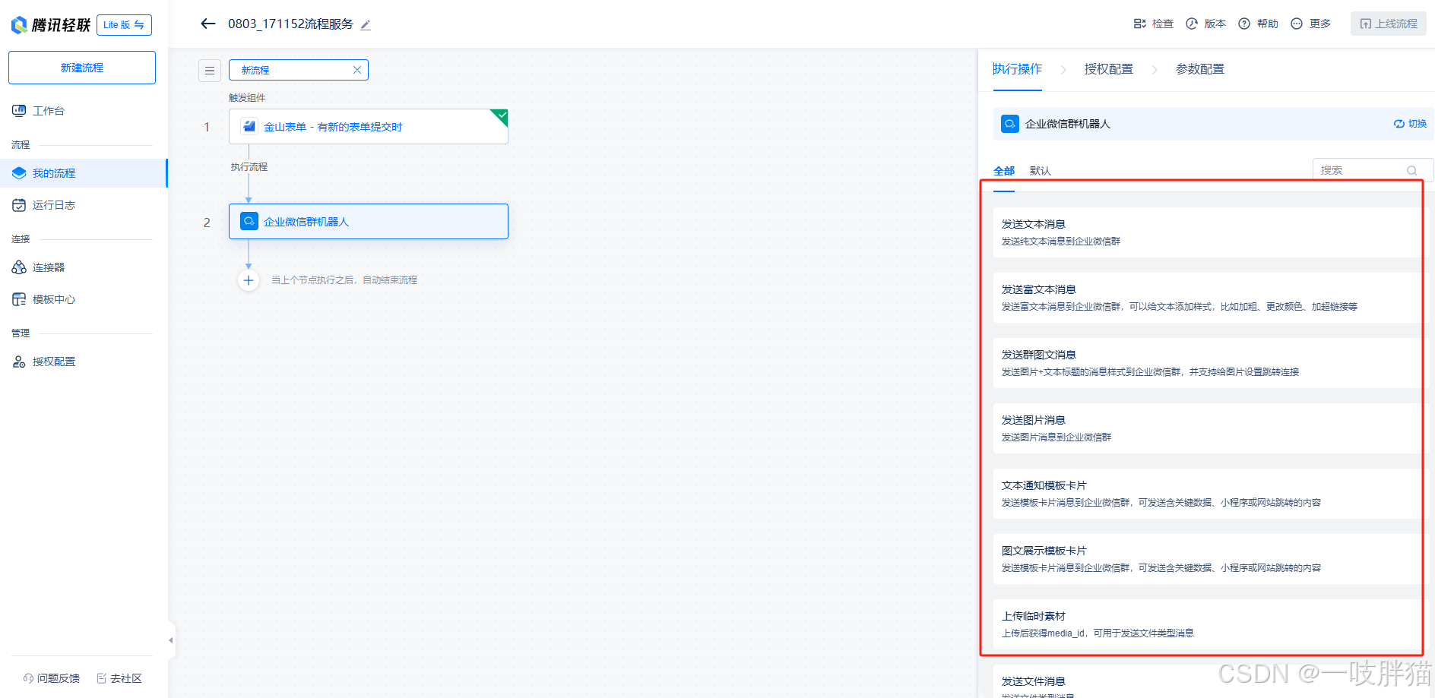Click the 金山表单 app icon
The height and width of the screenshot is (698, 1435).
249,126
